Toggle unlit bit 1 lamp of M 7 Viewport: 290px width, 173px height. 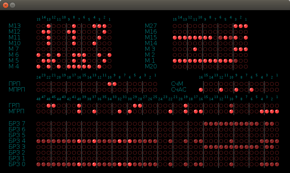tap(109, 49)
